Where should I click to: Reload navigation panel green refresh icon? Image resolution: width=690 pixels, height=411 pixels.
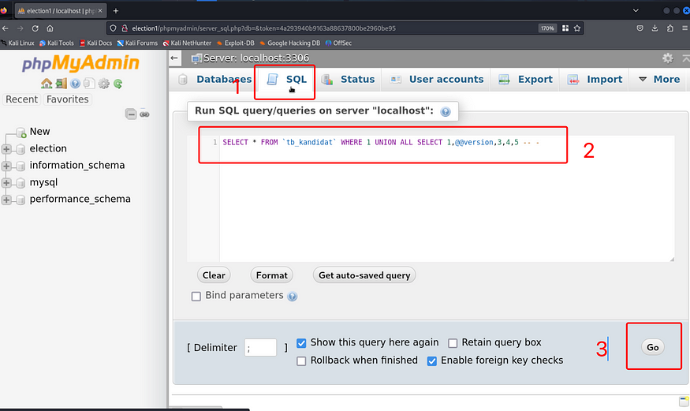coord(118,83)
